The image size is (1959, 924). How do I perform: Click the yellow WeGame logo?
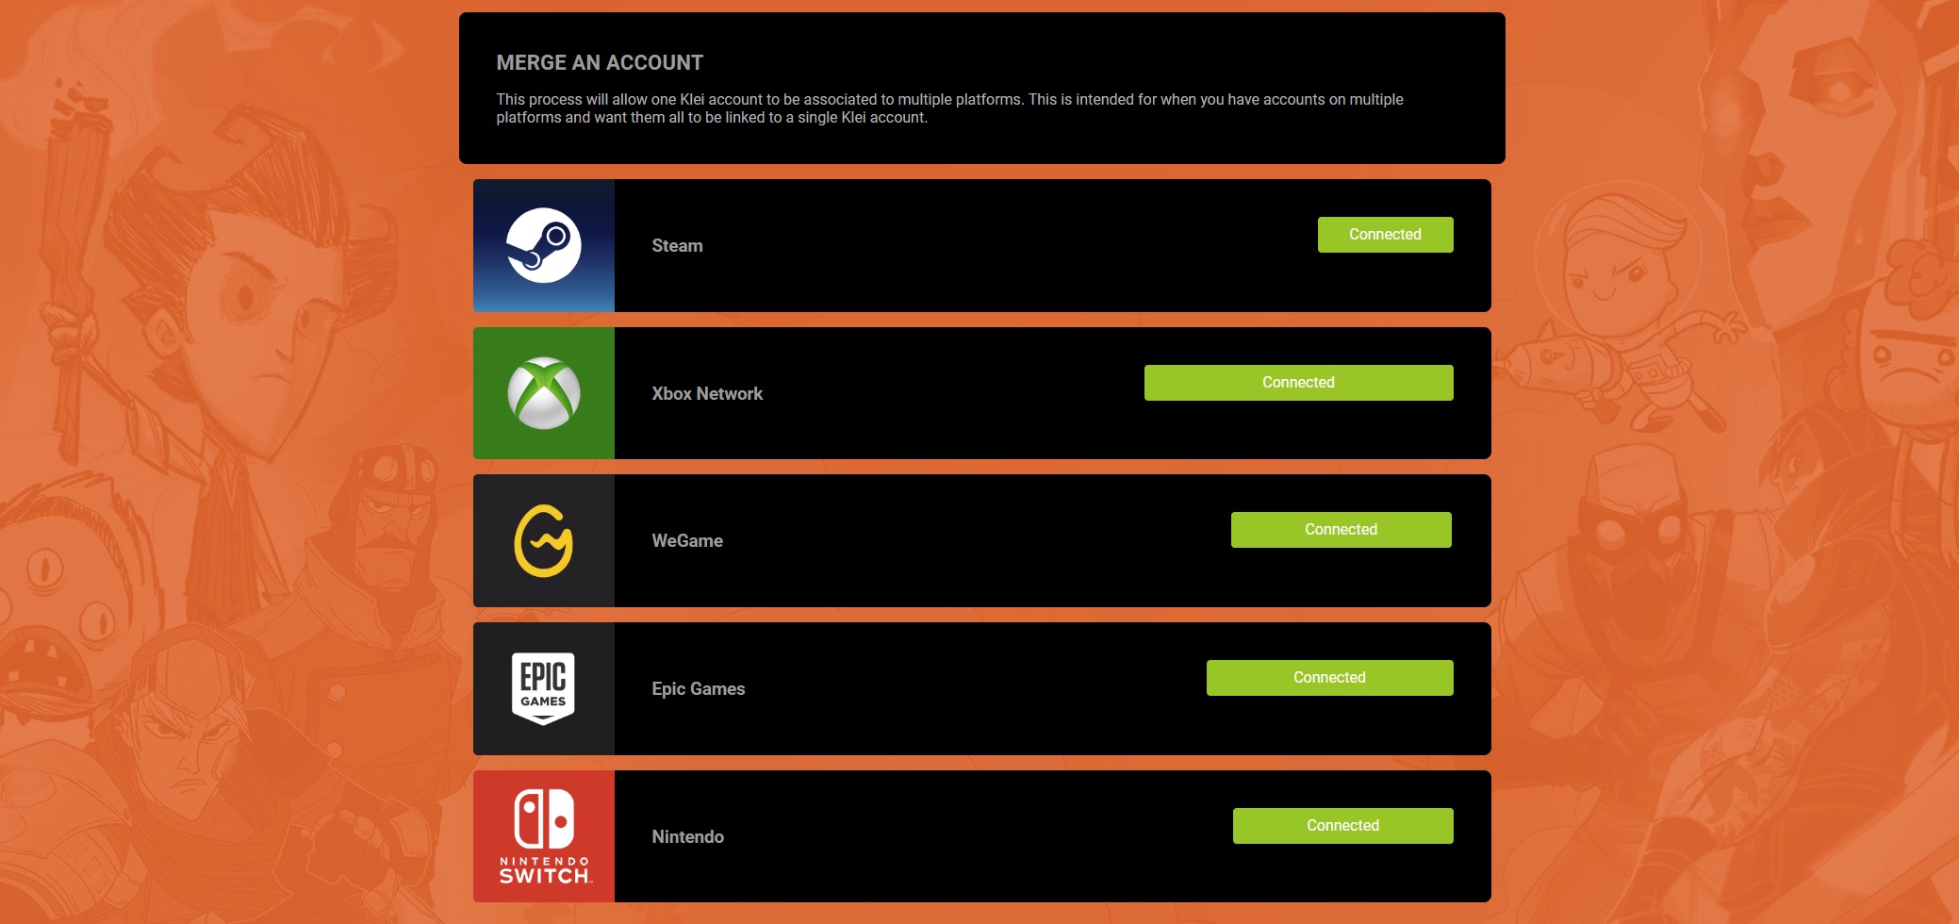tap(544, 540)
